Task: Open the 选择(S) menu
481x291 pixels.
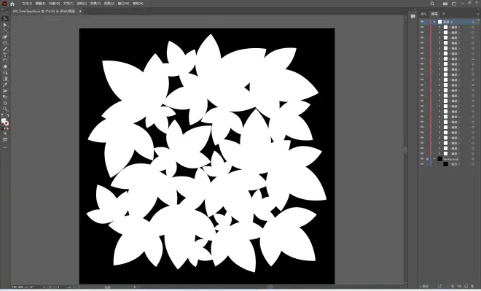Action: click(x=82, y=4)
